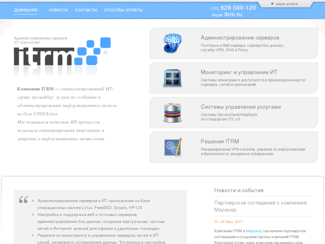This screenshot has width=325, height=244.
Task: Open 'Системы управления услугами' heading
Action: pyautogui.click(x=241, y=107)
